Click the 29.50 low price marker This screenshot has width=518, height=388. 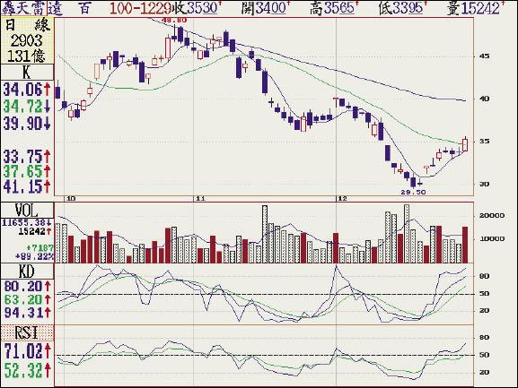pos(413,192)
